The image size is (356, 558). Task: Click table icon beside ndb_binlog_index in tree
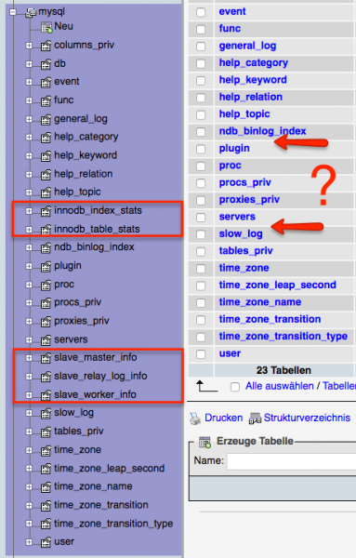(46, 247)
